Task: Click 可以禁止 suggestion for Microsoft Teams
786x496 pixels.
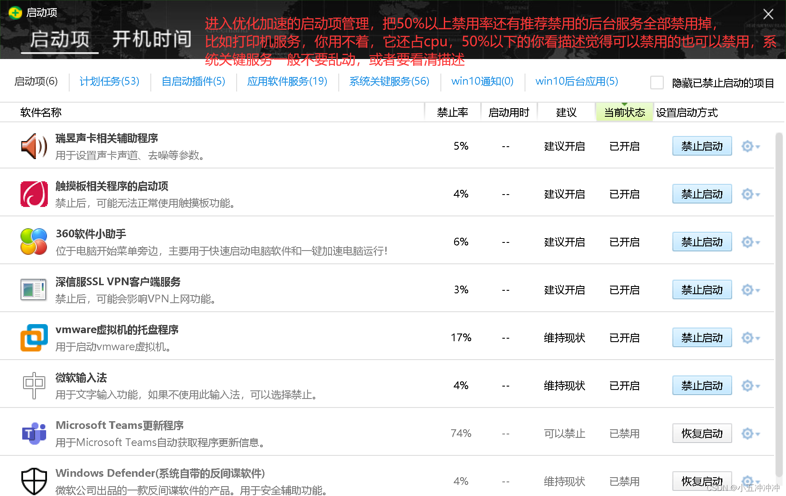Action: pos(564,434)
